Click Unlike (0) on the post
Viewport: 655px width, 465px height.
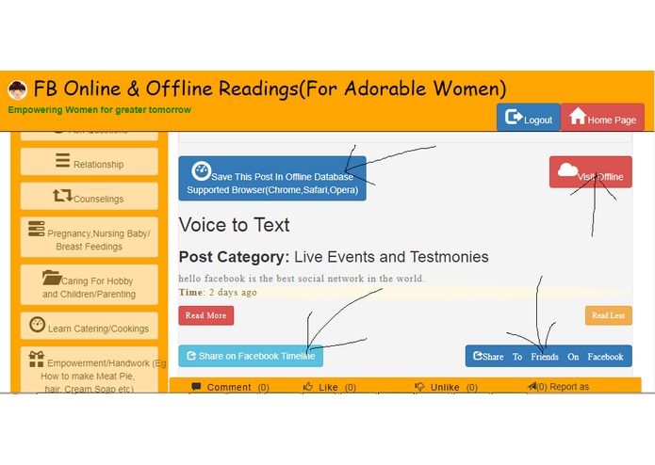tap(446, 387)
